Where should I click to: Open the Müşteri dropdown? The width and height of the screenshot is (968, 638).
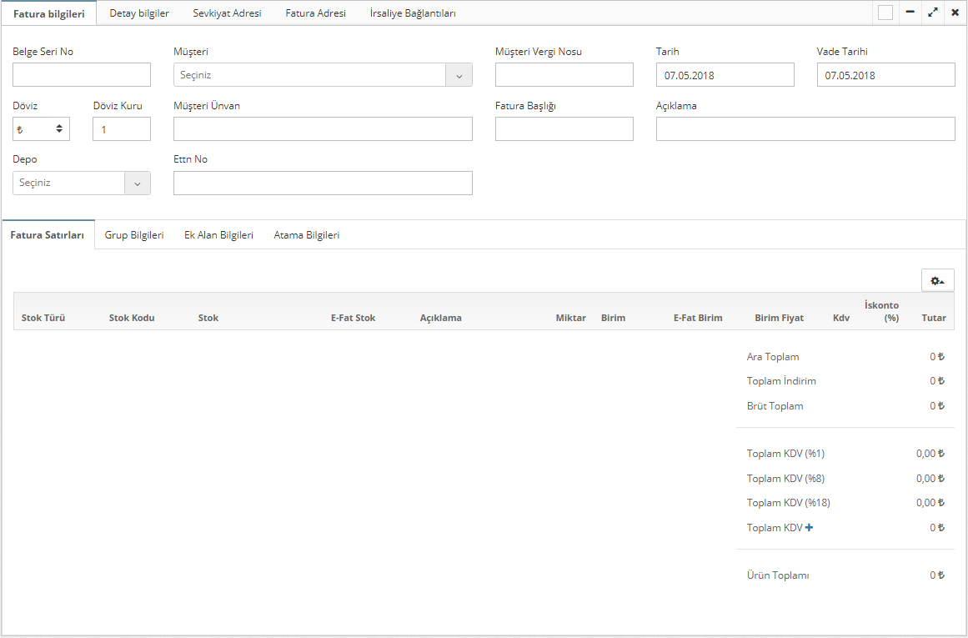323,75
